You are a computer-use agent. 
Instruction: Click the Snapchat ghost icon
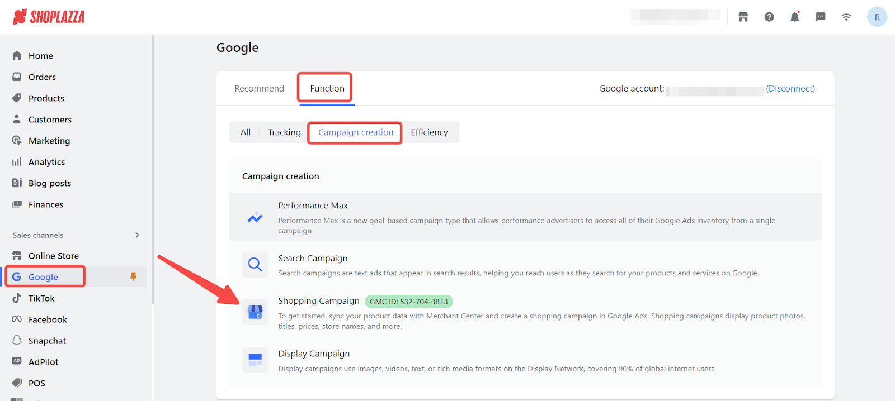click(17, 340)
